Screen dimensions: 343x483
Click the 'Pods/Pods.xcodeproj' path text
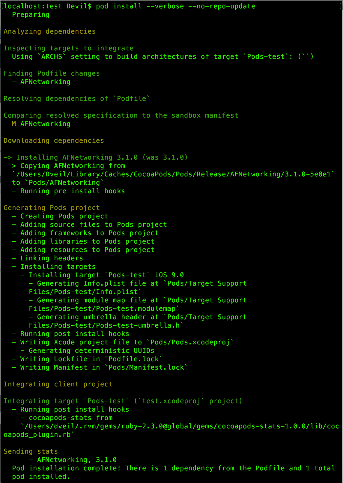(x=190, y=342)
